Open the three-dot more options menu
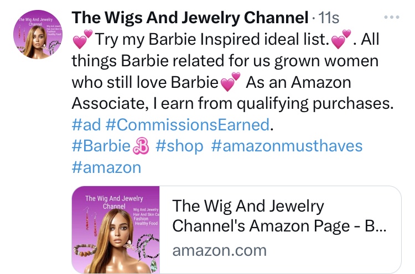This screenshot has width=415, height=274. pyautogui.click(x=392, y=18)
